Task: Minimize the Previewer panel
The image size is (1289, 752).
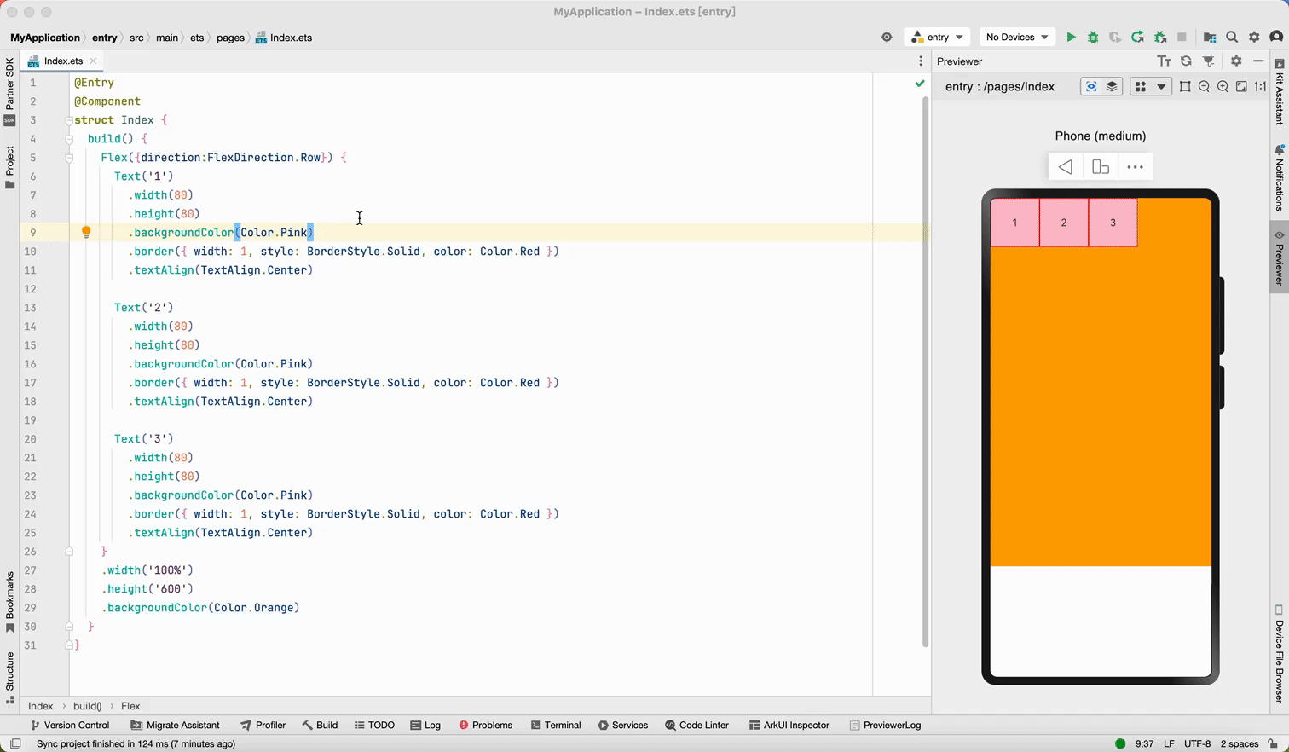Action: coord(1258,61)
